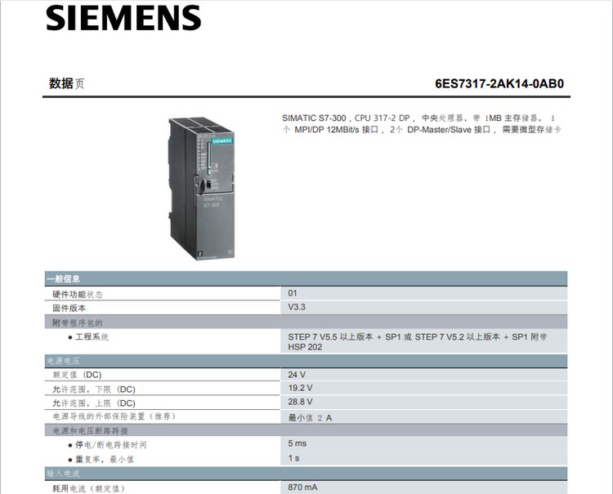The width and height of the screenshot is (613, 494).
Task: Click the 固件版本 row label
Action: tap(69, 308)
